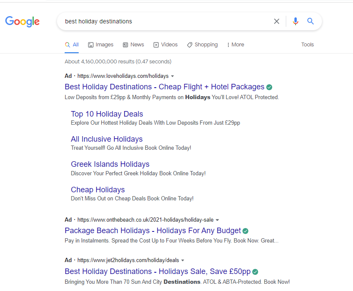Click 'Discover Your Perfect Greek Holiday' description
This screenshot has width=353, height=291.
138,174
